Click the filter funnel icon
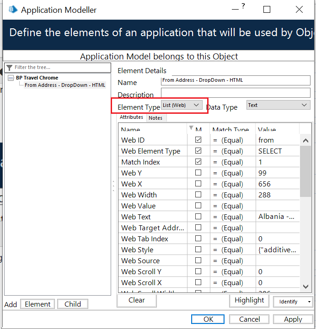Screen dimensions: 316x329 point(10,68)
